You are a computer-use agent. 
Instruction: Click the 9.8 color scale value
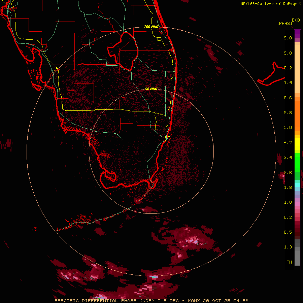pyautogui.click(x=288, y=38)
